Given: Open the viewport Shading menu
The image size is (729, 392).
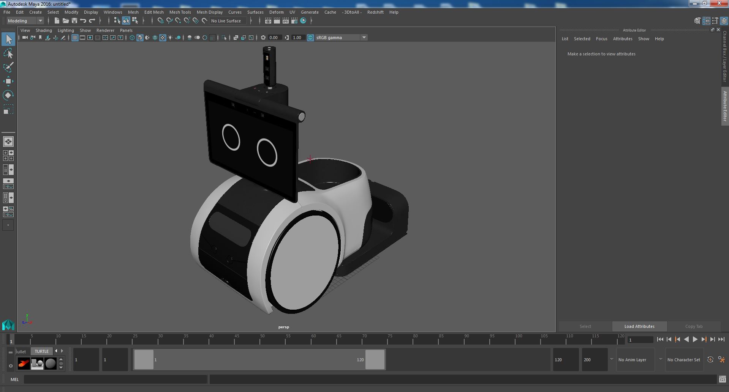Looking at the screenshot, I should [x=44, y=30].
